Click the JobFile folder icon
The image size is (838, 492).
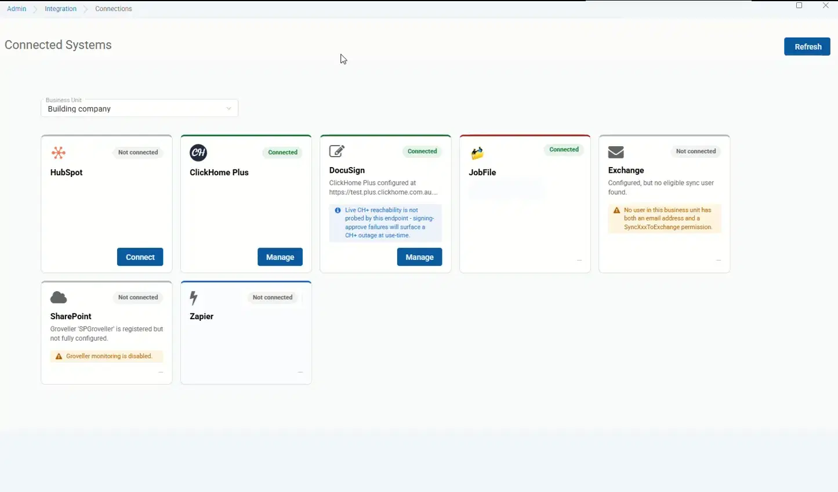coord(477,153)
